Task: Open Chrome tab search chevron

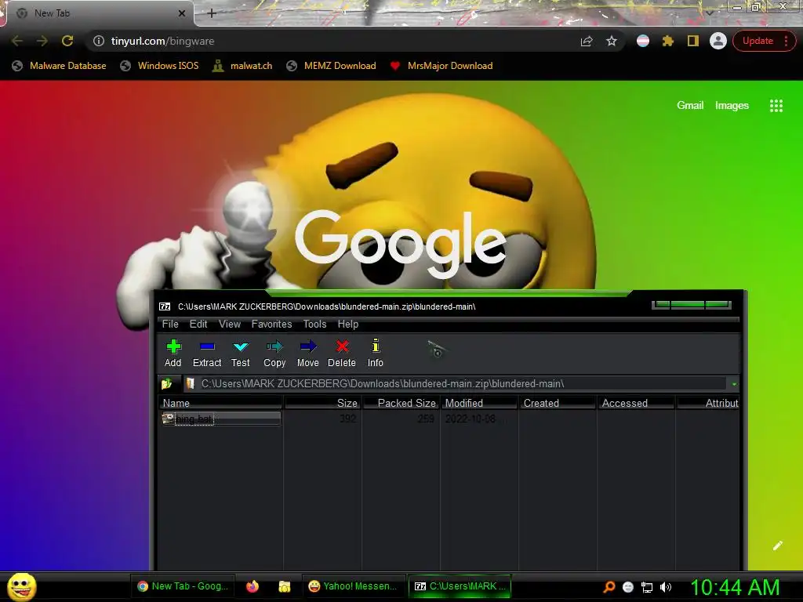Action: coord(710,13)
